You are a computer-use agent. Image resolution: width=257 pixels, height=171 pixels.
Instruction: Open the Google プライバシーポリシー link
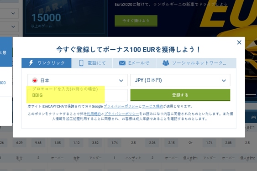tap(121, 106)
